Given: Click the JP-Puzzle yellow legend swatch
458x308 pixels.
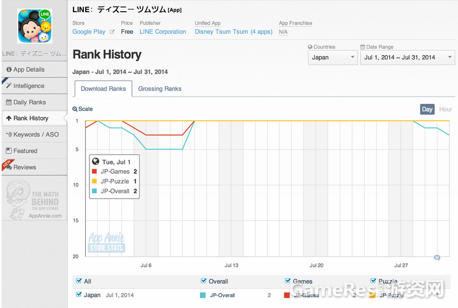Looking at the screenshot, I should (372, 295).
